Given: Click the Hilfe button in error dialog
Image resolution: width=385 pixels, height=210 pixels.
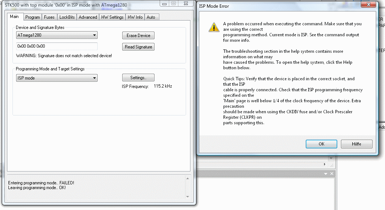Looking at the screenshot, I should coord(356,144).
